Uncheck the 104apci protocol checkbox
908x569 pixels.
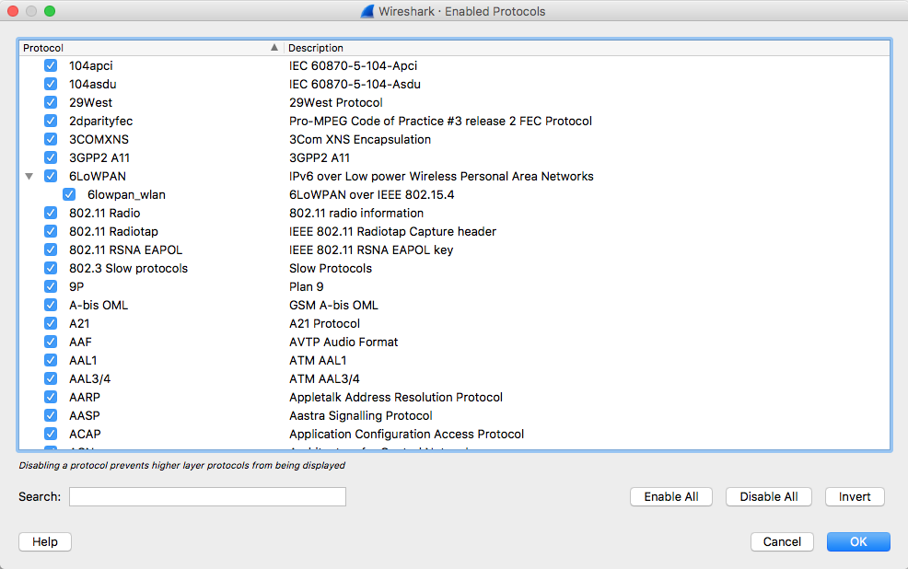51,66
